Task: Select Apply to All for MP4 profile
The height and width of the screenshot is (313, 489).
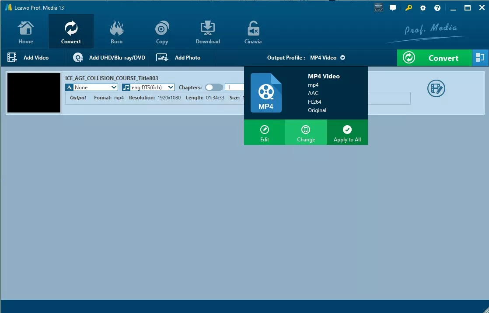Action: coord(347,132)
